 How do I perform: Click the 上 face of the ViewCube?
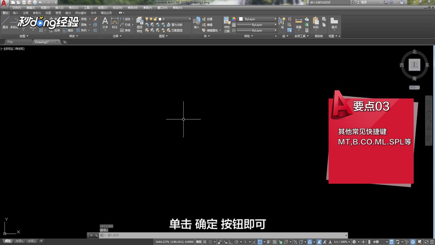point(415,65)
